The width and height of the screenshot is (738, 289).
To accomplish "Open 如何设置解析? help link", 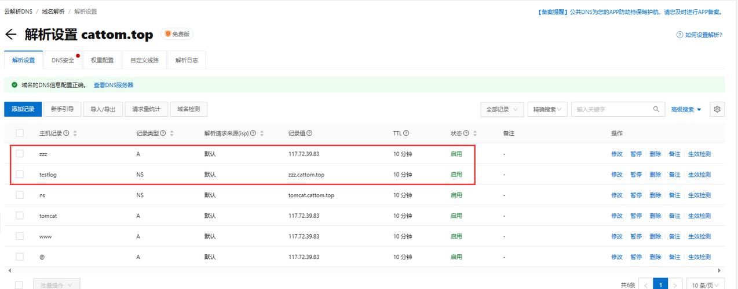I will click(699, 35).
